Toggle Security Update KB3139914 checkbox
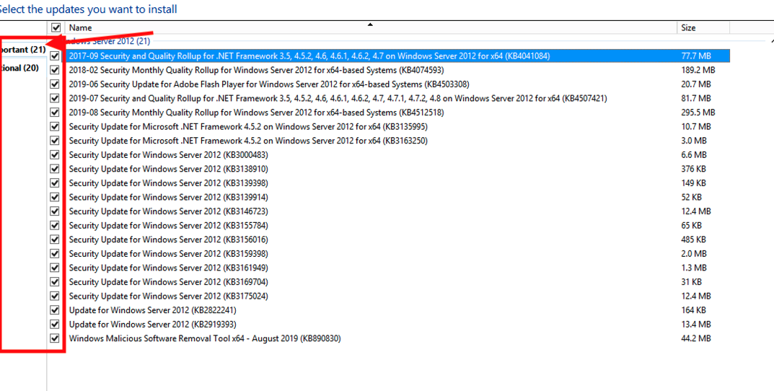The height and width of the screenshot is (391, 774). [55, 198]
